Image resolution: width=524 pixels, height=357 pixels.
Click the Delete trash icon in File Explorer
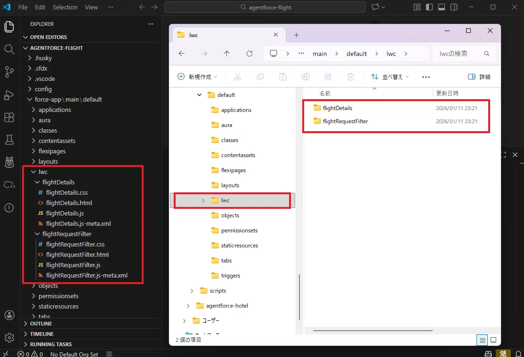click(x=351, y=77)
